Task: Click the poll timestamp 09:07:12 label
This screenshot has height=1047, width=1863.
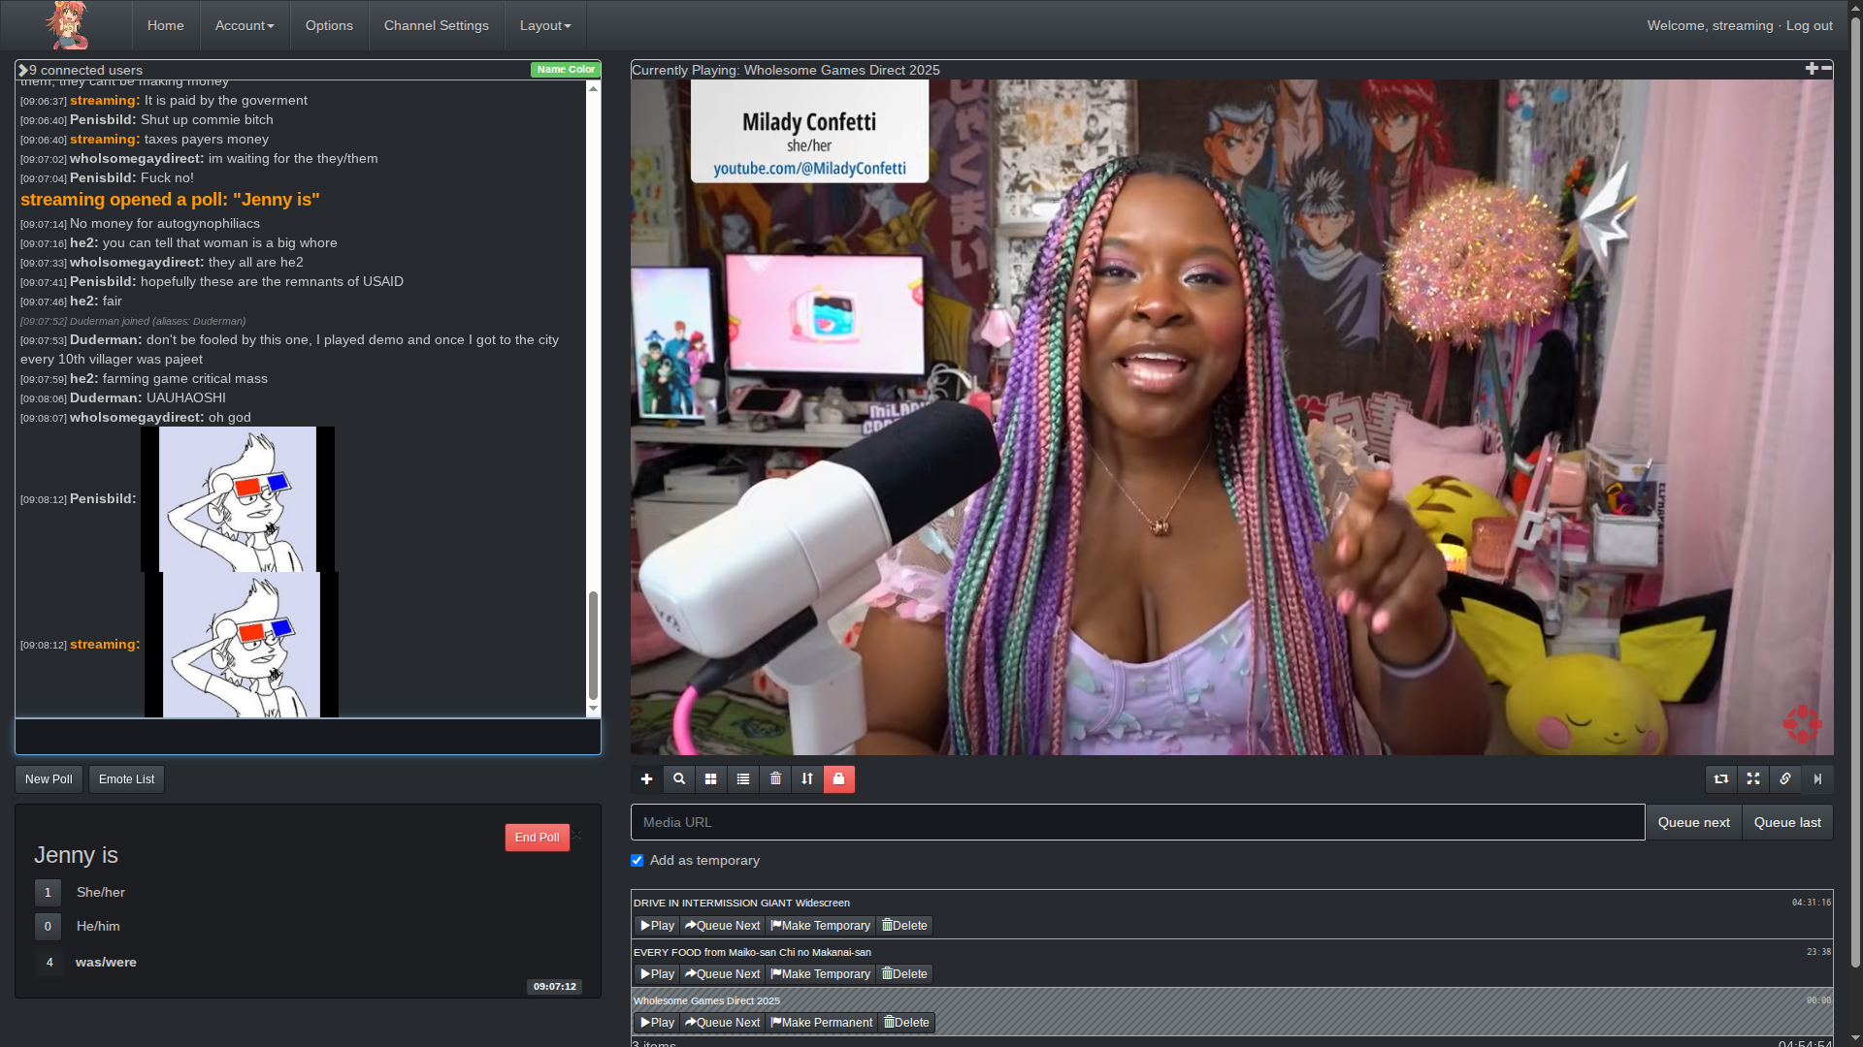Action: point(555,987)
